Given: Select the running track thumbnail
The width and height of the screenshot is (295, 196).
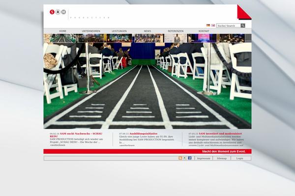Looking at the screenshot, I should point(63,38).
